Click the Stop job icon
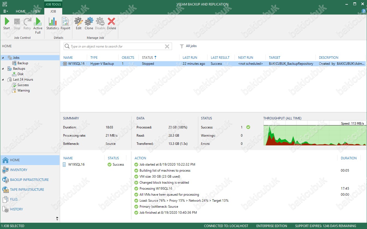Image resolution: width=367 pixels, height=229 pixels. click(17, 24)
